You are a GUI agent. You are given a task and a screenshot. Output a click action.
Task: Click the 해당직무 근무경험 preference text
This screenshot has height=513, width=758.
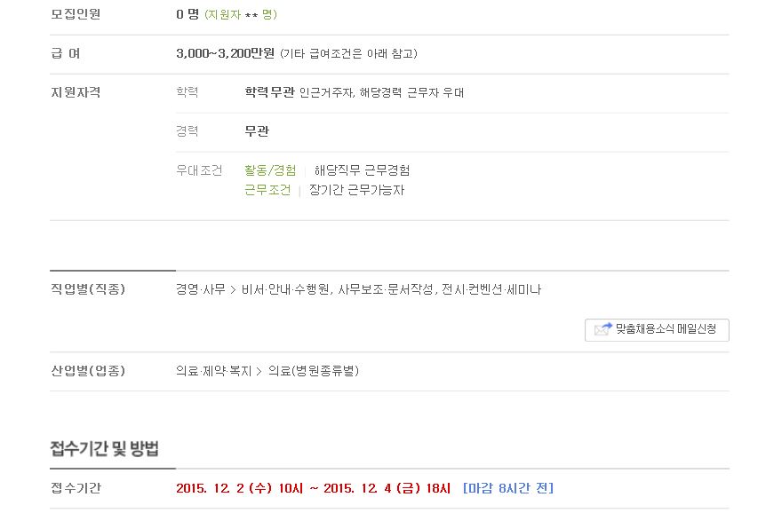[362, 170]
